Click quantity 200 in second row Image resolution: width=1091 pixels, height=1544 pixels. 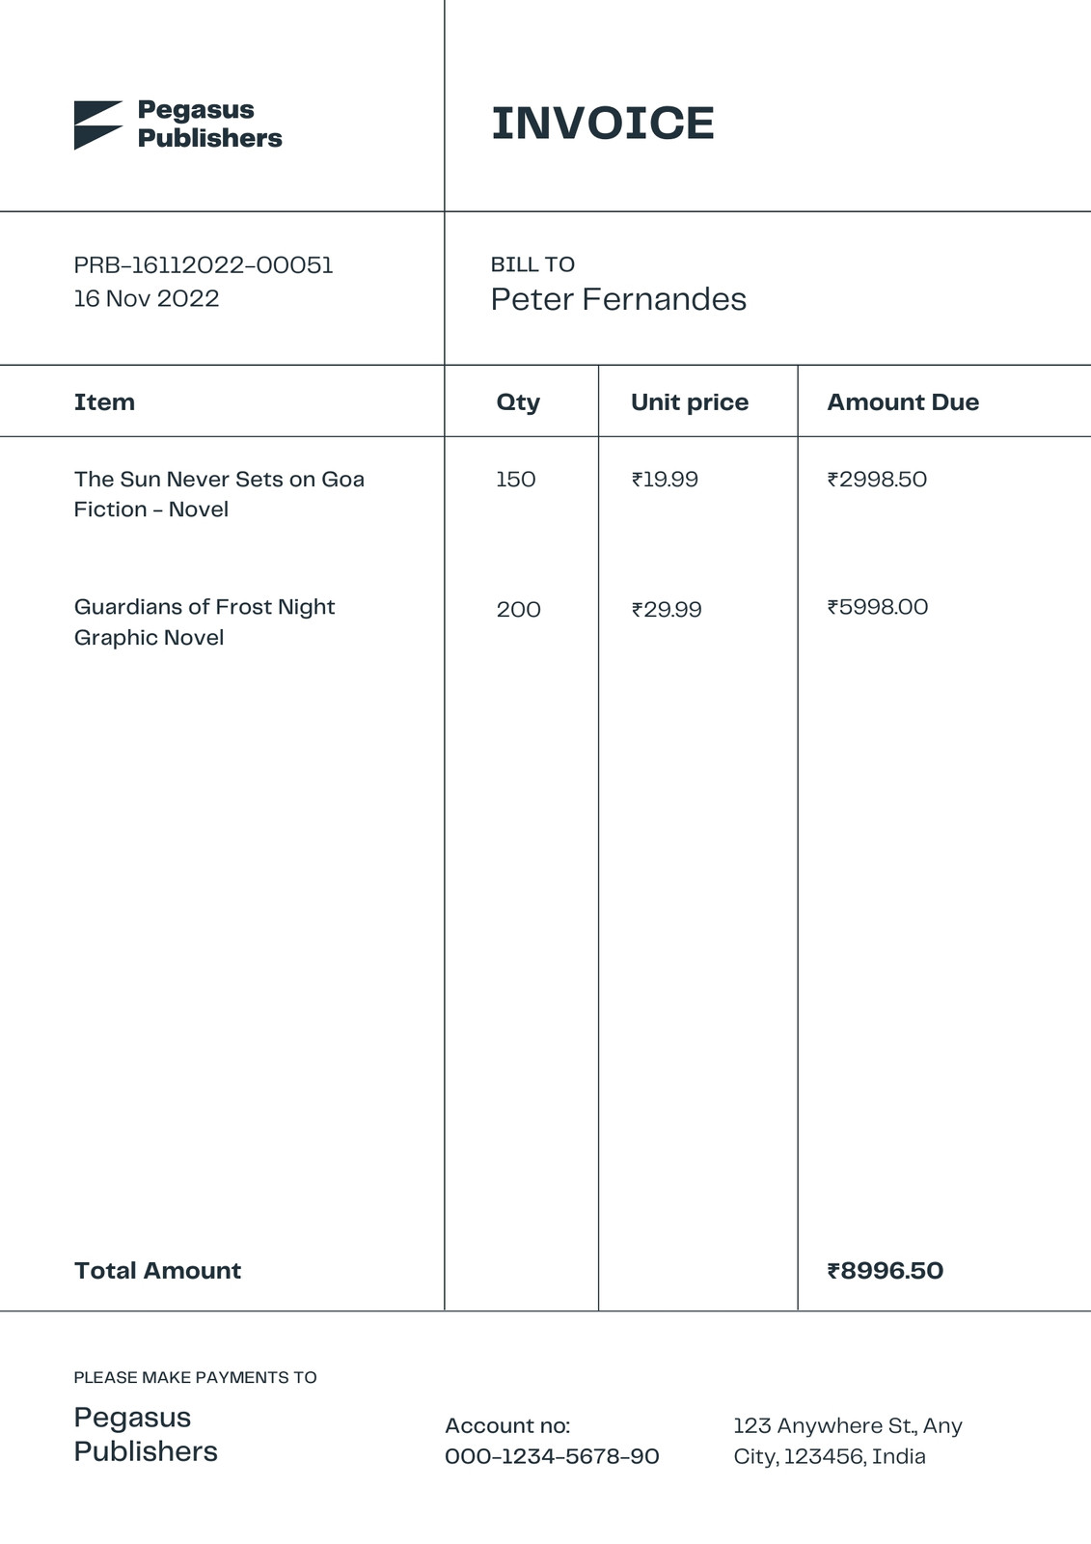518,610
